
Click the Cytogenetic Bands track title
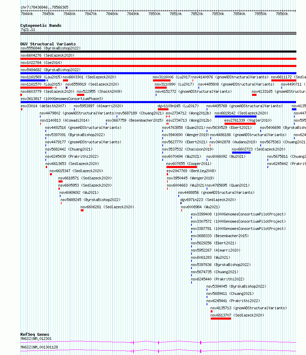coord(41,25)
